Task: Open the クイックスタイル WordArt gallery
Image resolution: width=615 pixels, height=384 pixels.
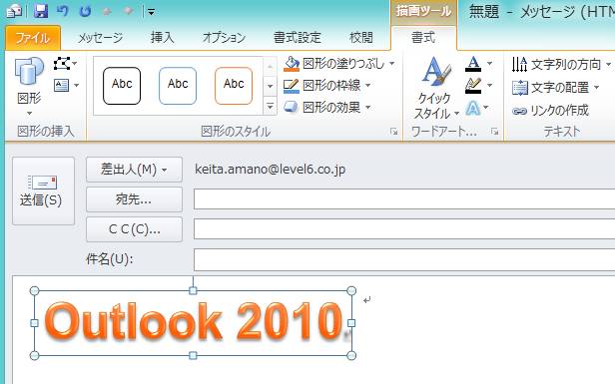Action: point(436,88)
